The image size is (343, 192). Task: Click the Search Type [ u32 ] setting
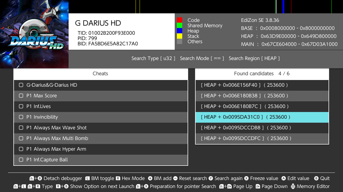153,58
